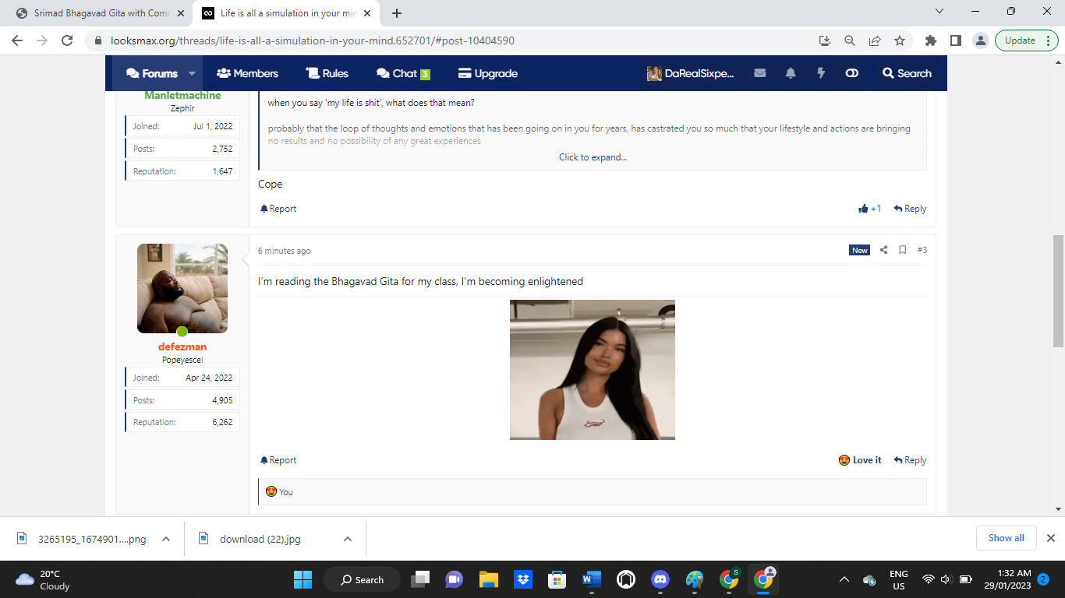Open defezman's avatar thumbnail

(x=182, y=289)
